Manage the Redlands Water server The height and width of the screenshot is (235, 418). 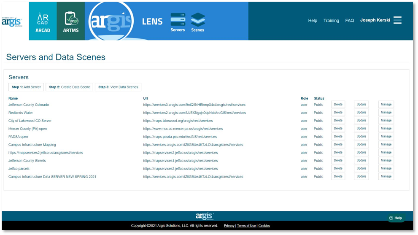(x=386, y=113)
